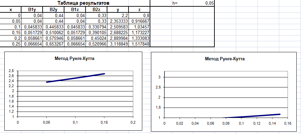Select cell with value 0,520966
The width and height of the screenshot is (301, 134).
(97, 44)
